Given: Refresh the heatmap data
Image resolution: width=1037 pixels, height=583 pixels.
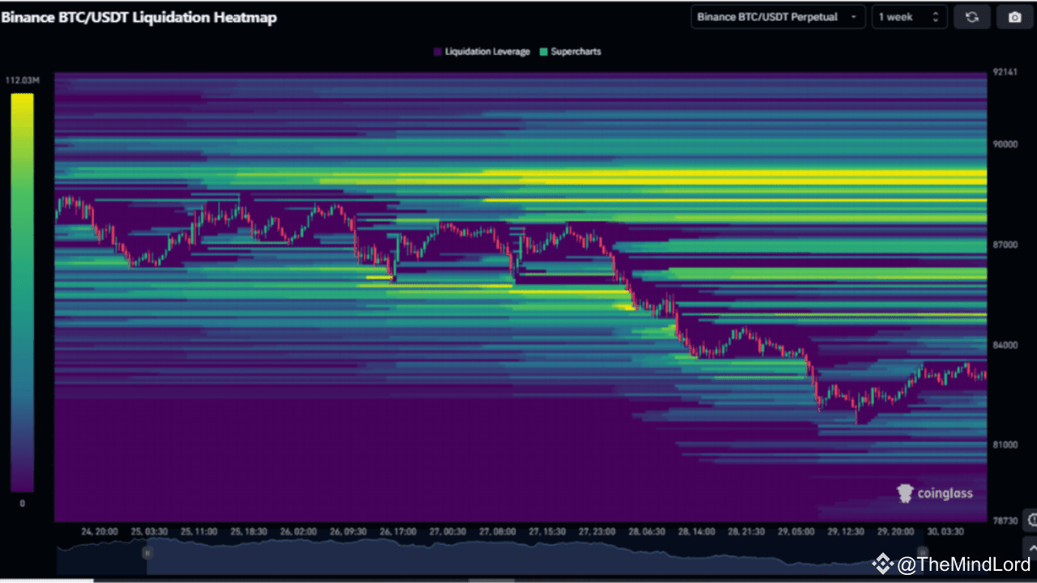Looking at the screenshot, I should [971, 16].
